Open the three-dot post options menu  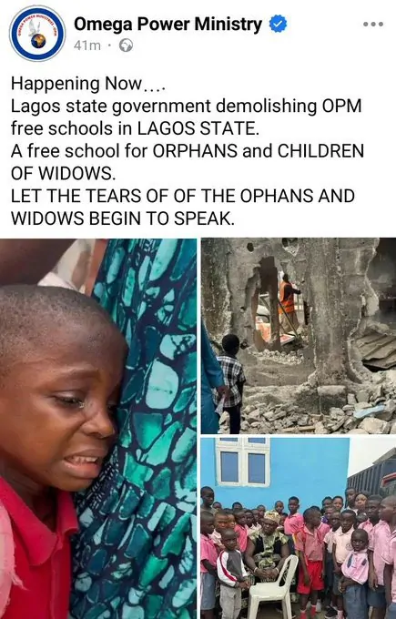tap(373, 24)
